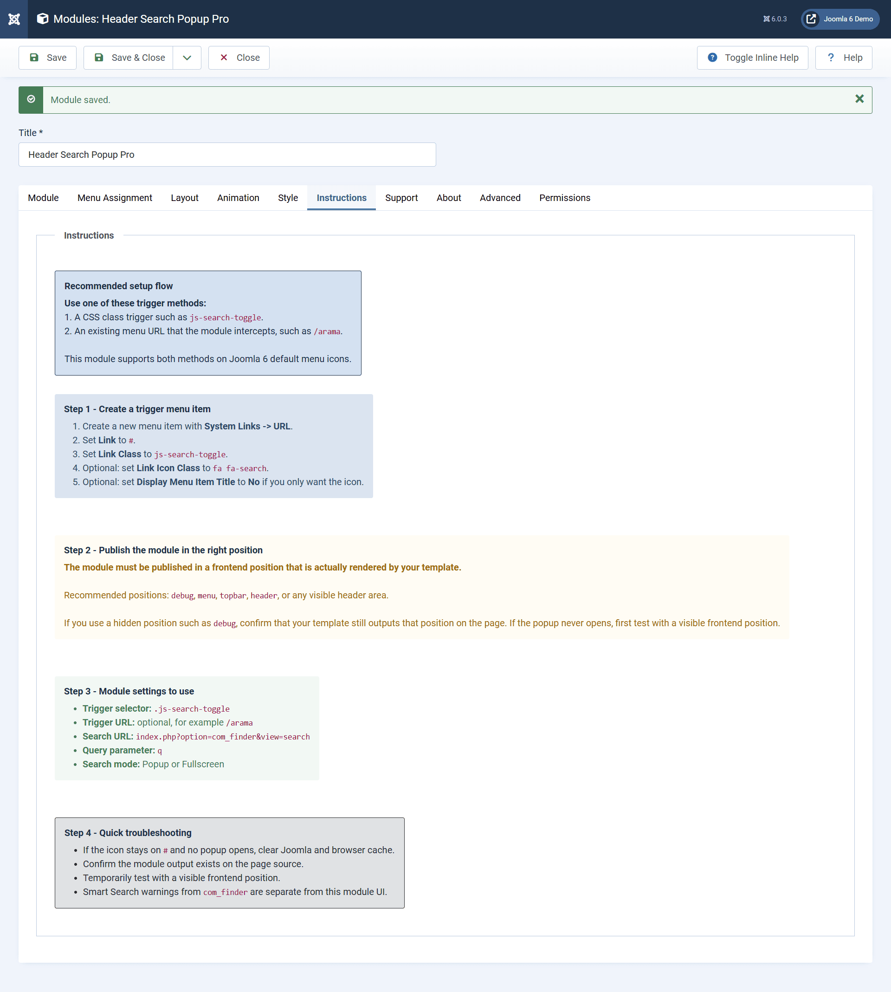This screenshot has height=992, width=891.
Task: Click the question mark icon on Help button
Action: click(x=831, y=57)
